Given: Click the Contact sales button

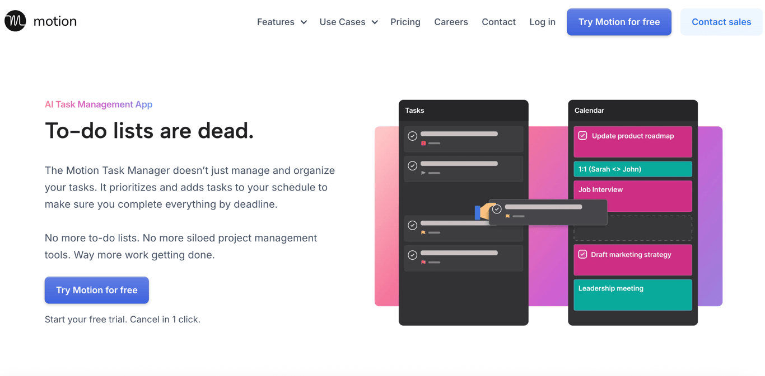Looking at the screenshot, I should tap(721, 22).
